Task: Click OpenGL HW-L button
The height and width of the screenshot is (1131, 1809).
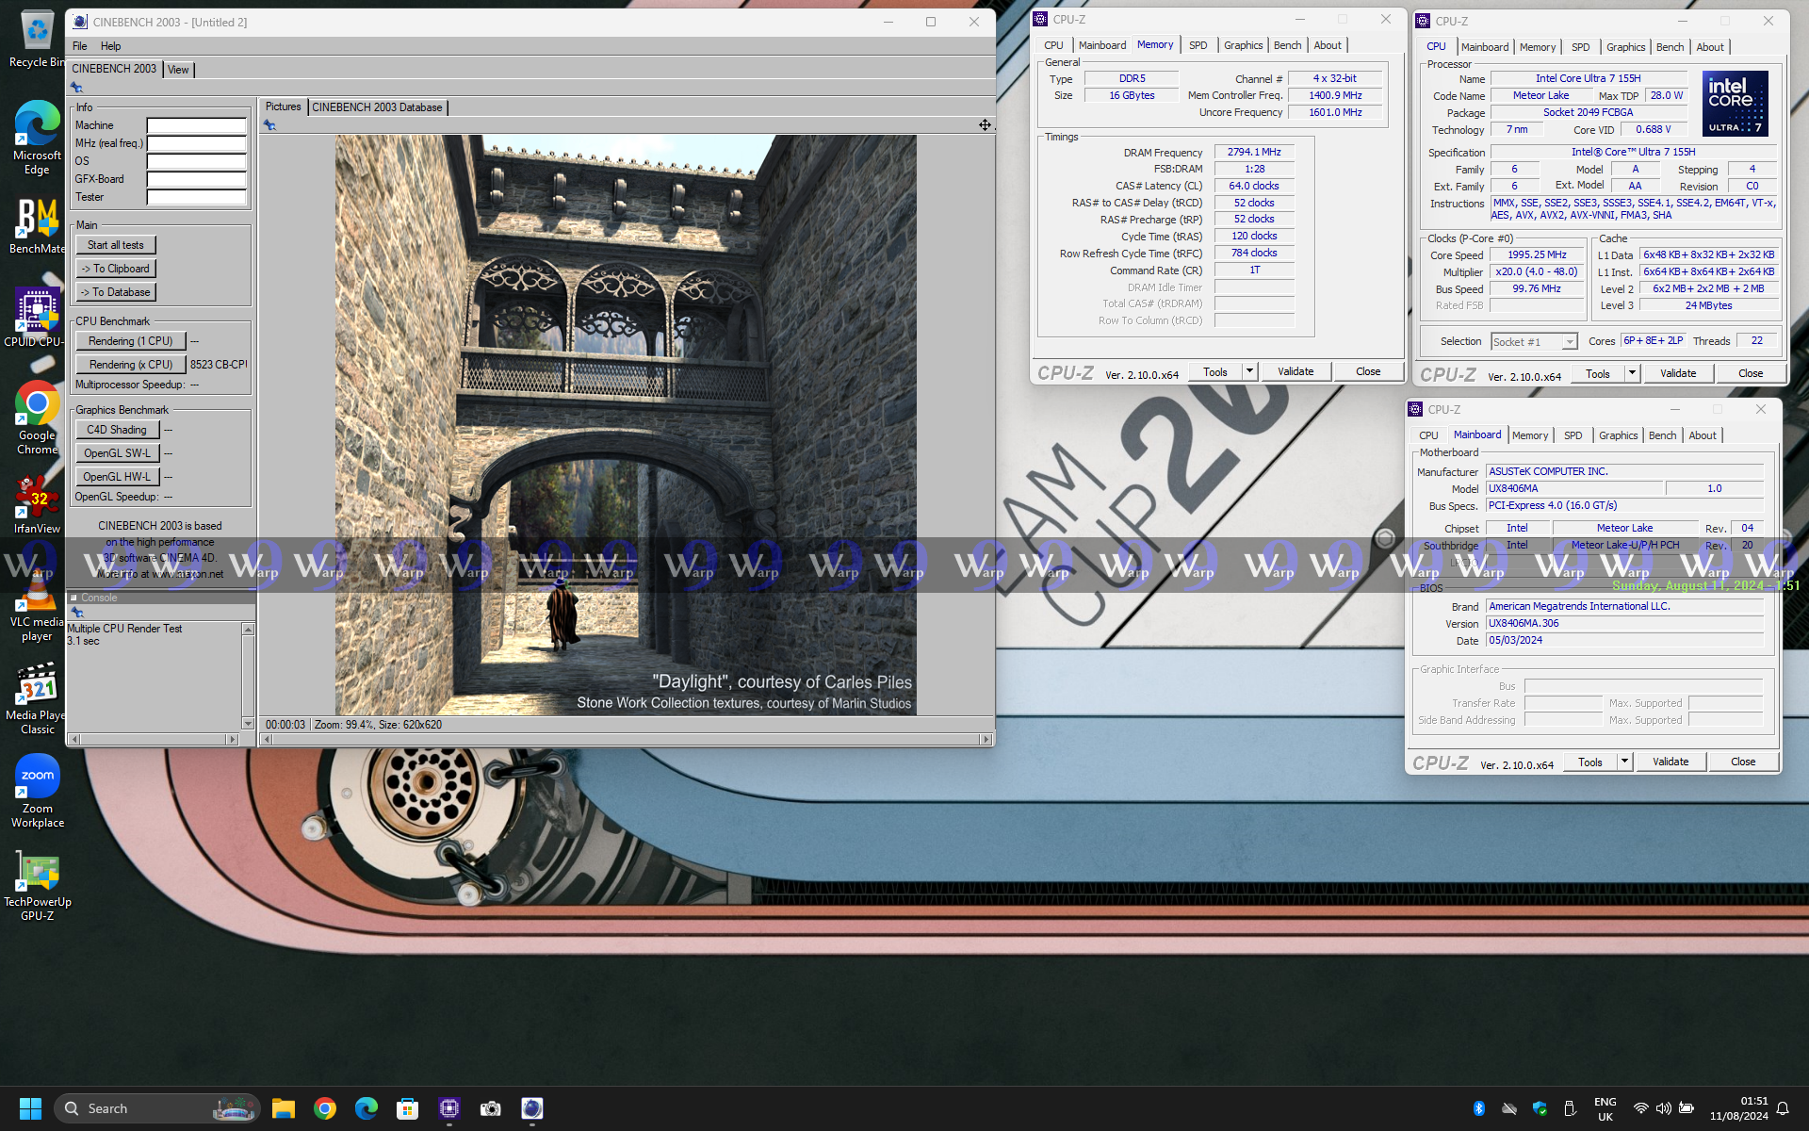Action: pos(117,477)
